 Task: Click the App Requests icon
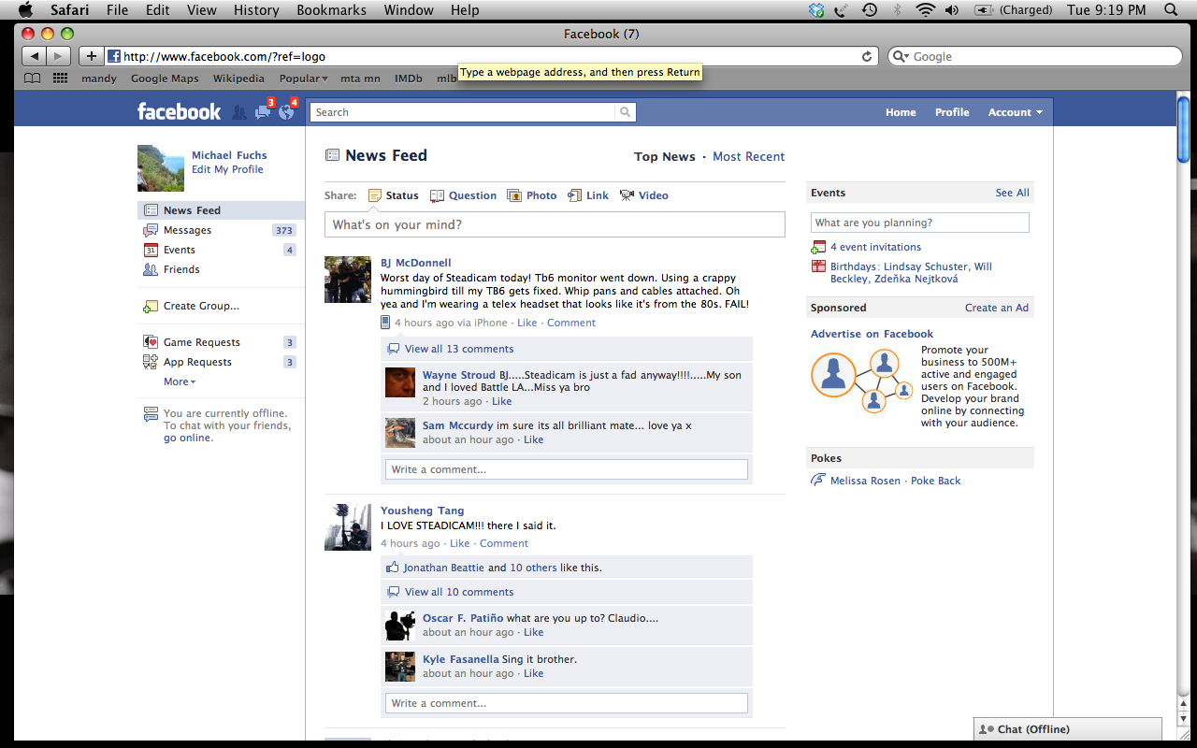pyautogui.click(x=151, y=362)
